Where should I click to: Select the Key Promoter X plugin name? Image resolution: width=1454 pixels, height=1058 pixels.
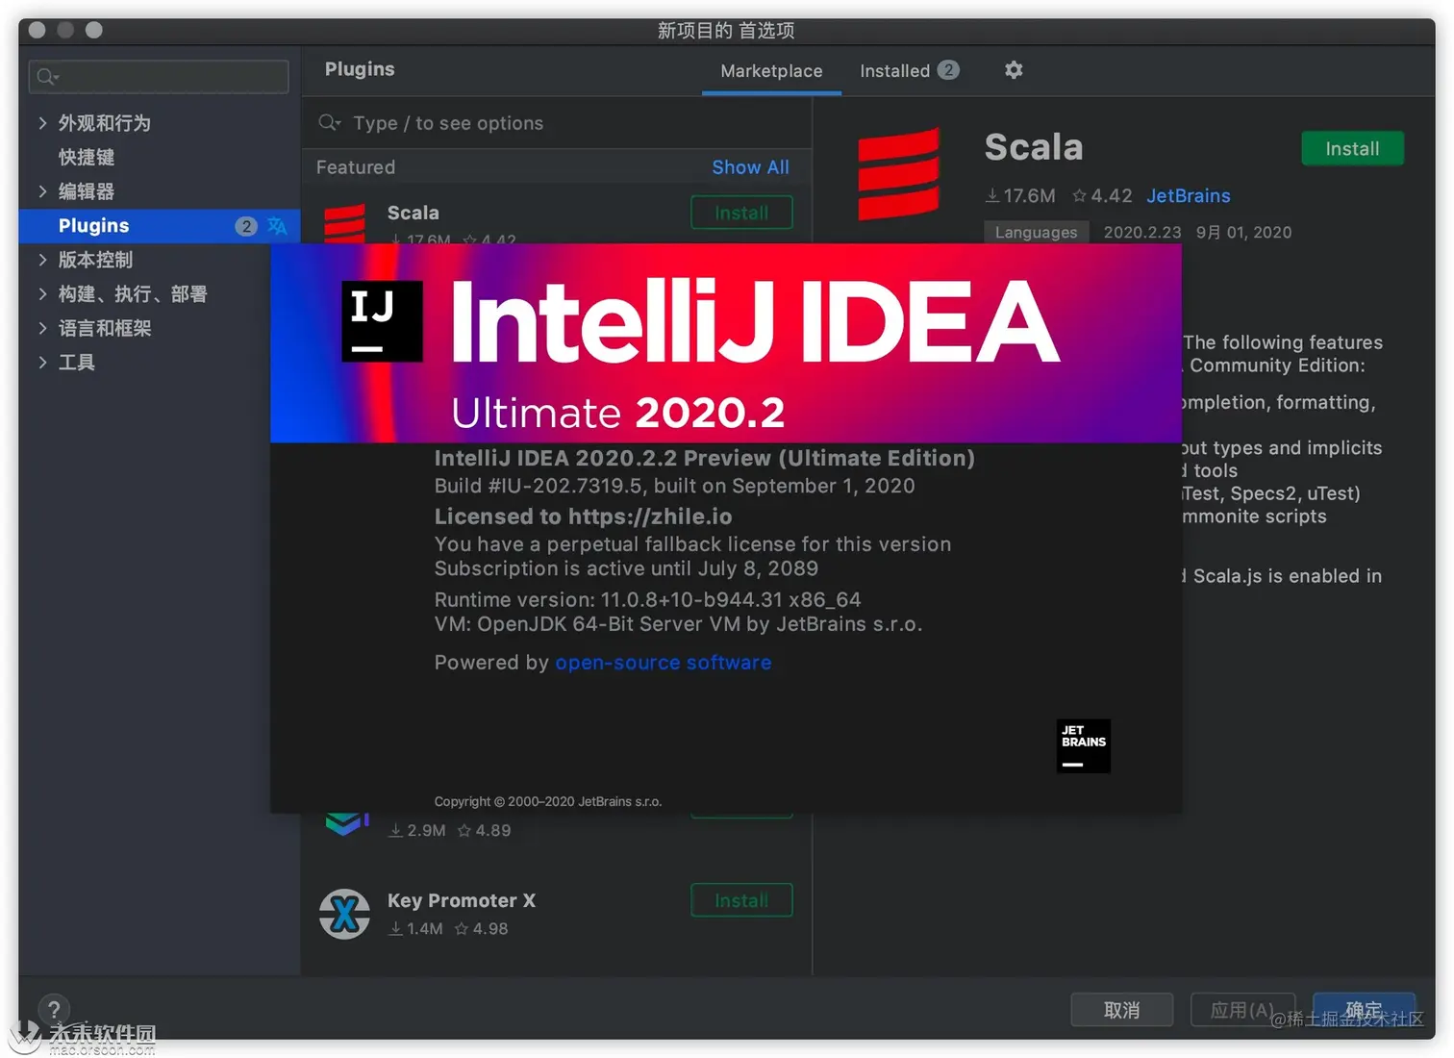pyautogui.click(x=462, y=901)
